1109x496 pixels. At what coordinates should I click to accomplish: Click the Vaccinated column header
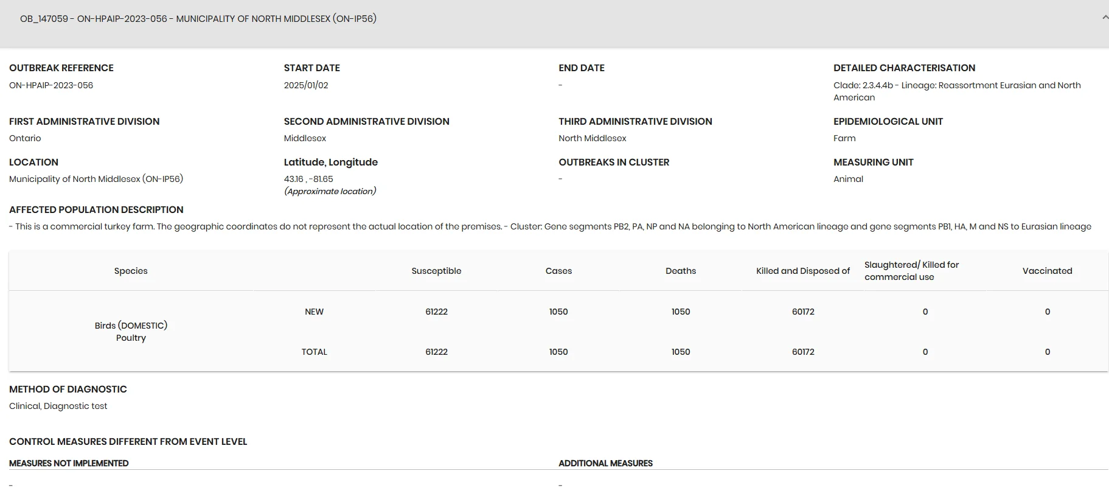[1047, 271]
